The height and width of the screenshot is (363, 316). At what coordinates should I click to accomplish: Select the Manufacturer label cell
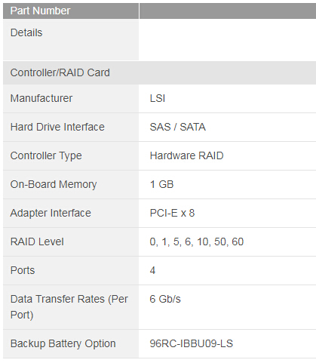(x=71, y=98)
